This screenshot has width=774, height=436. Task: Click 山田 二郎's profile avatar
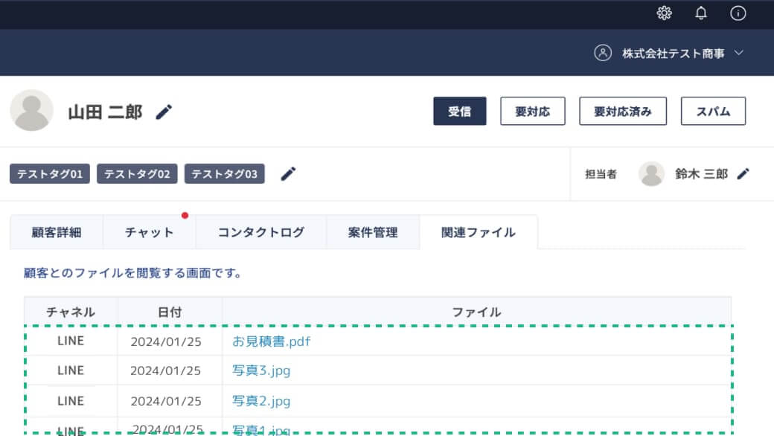(x=31, y=111)
